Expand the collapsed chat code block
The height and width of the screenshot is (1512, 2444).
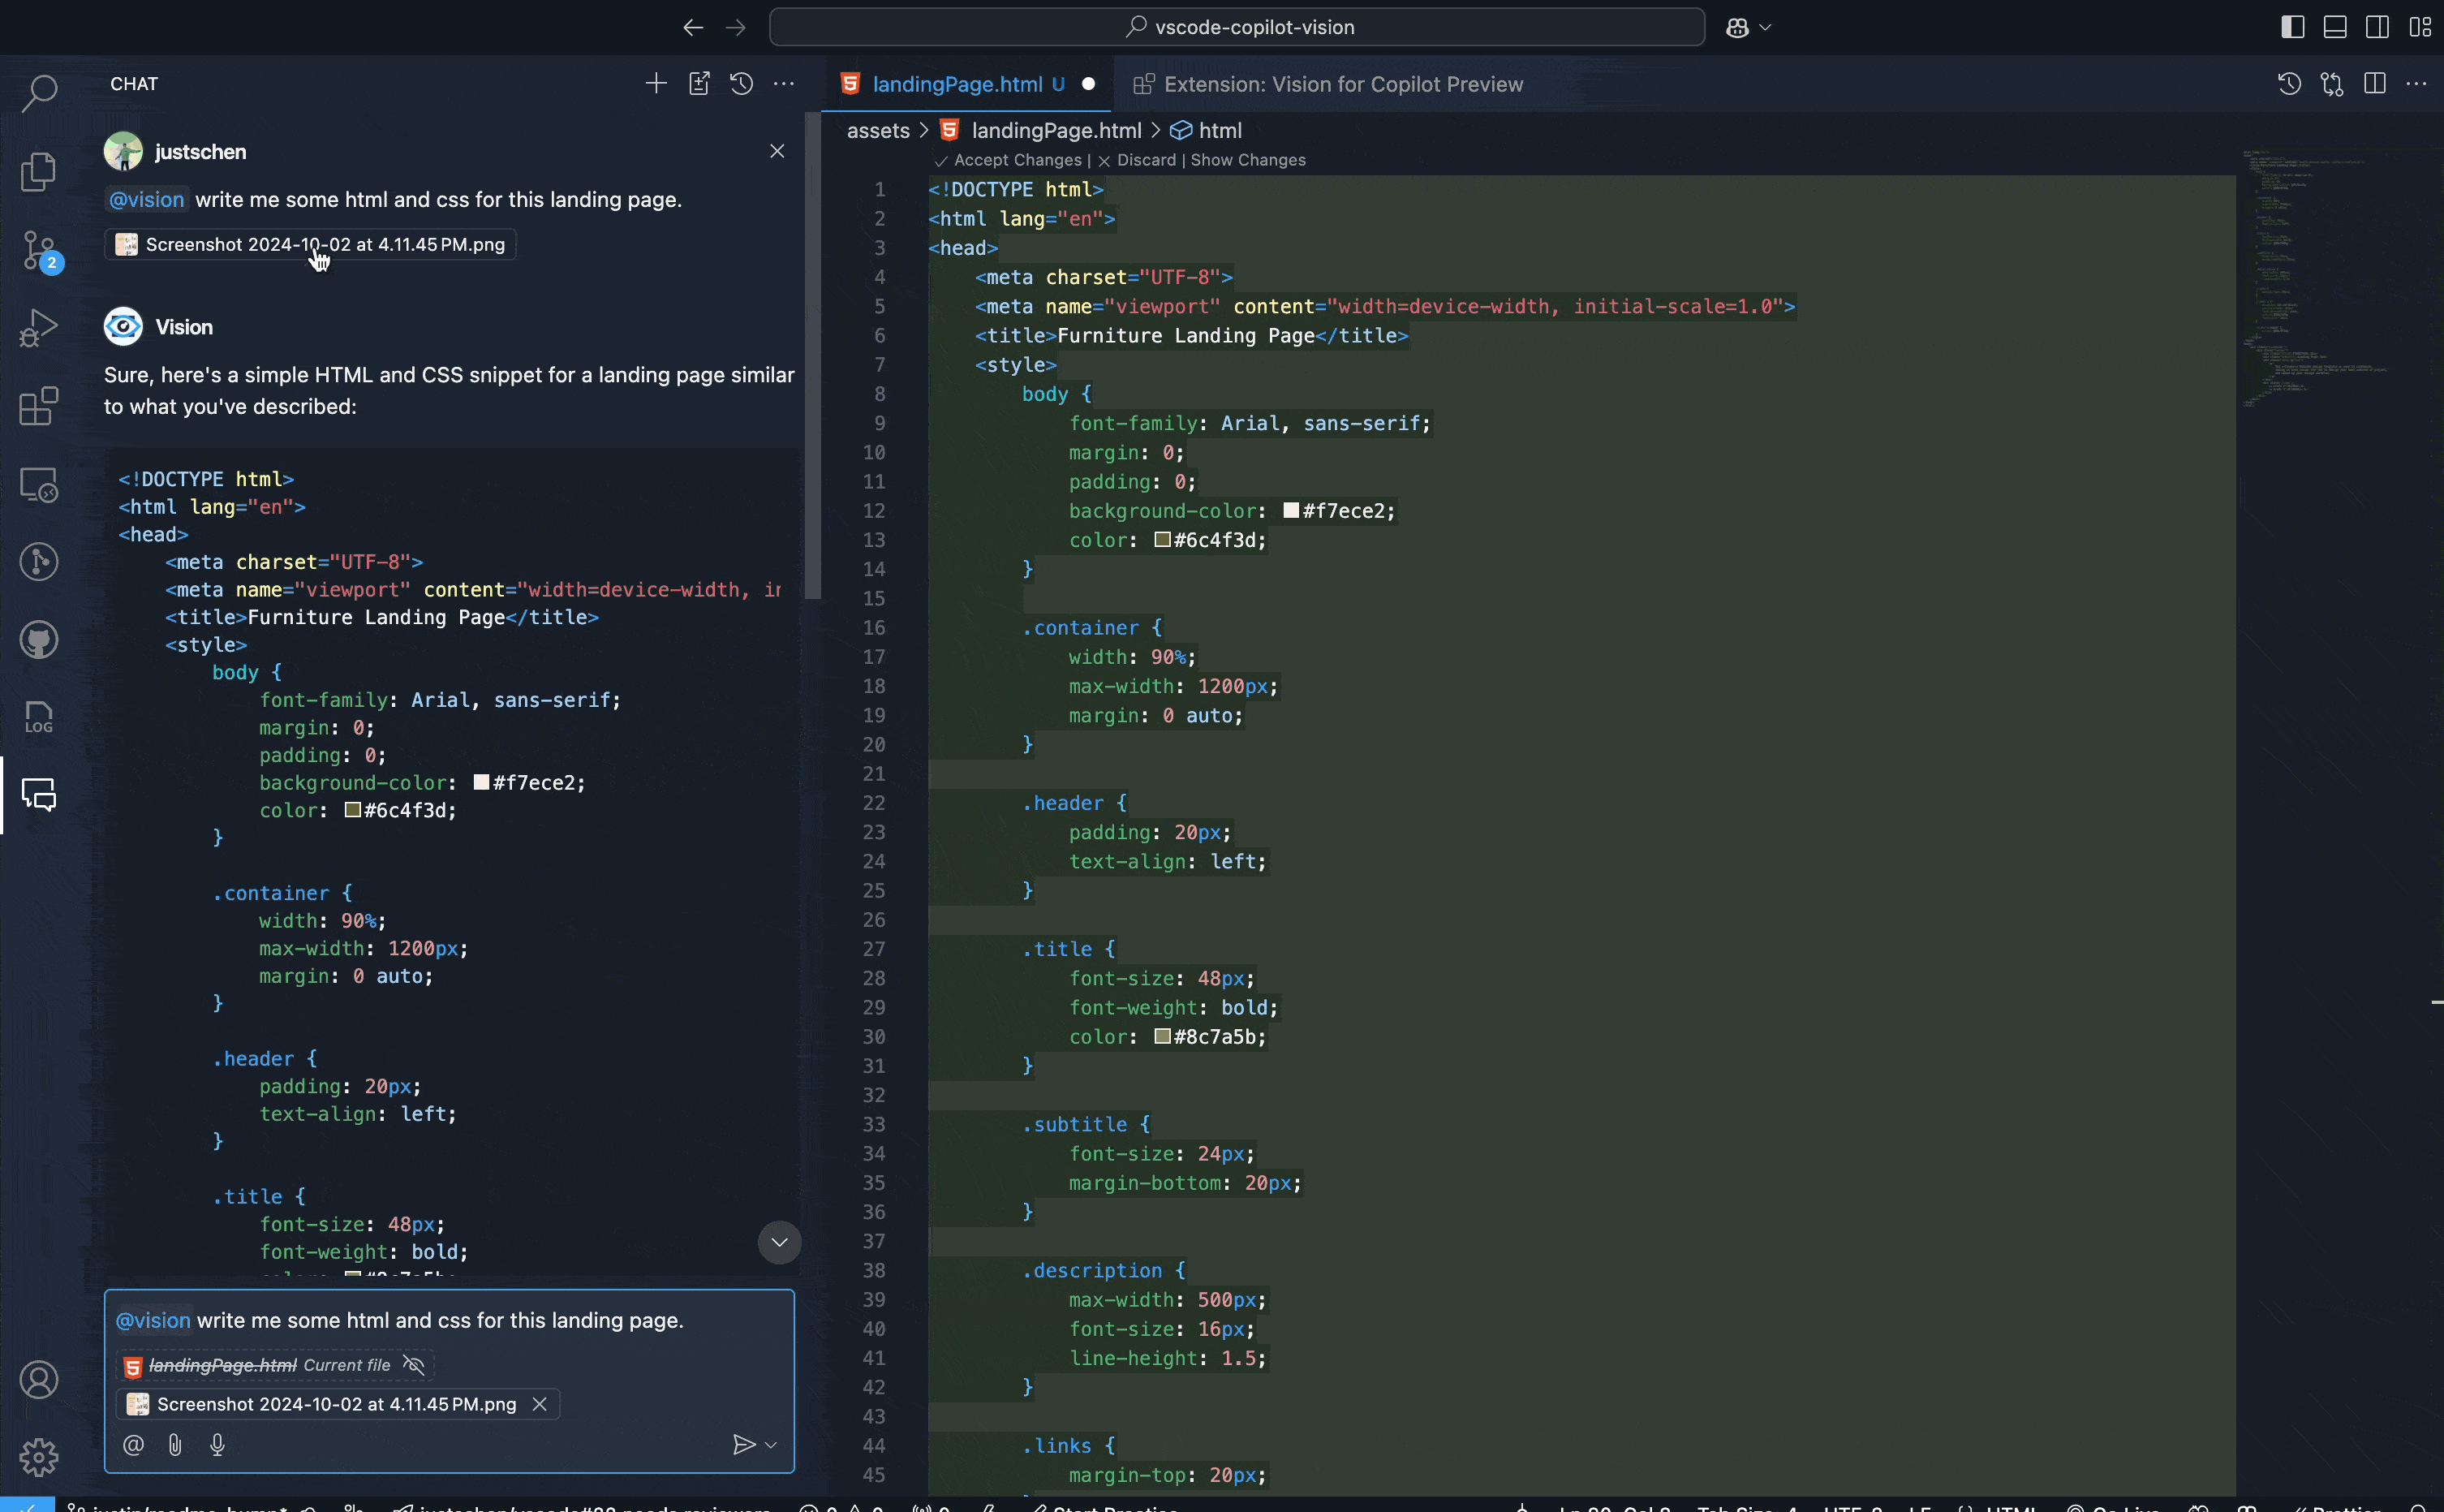point(779,1242)
